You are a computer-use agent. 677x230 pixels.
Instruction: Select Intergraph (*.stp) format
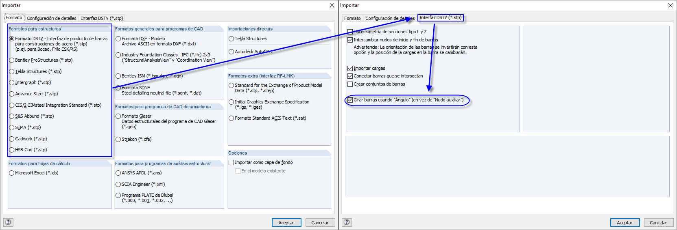[x=12, y=82]
